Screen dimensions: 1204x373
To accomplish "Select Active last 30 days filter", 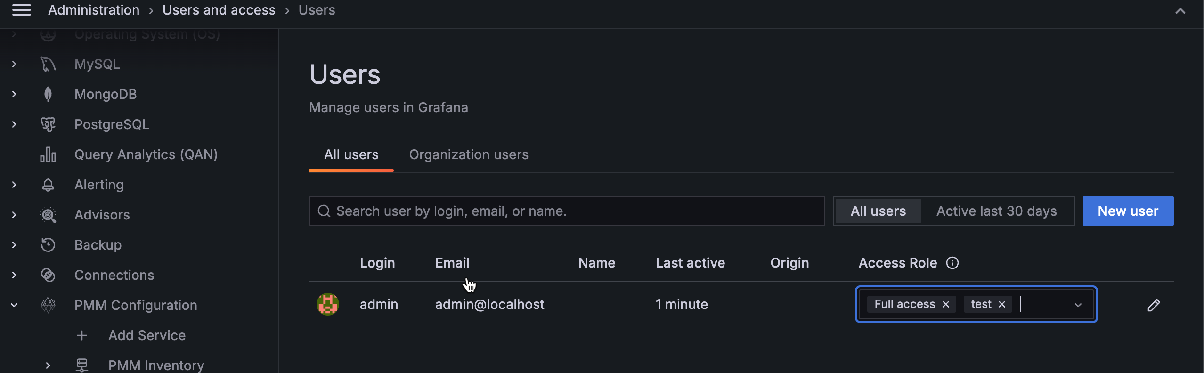I will coord(996,211).
